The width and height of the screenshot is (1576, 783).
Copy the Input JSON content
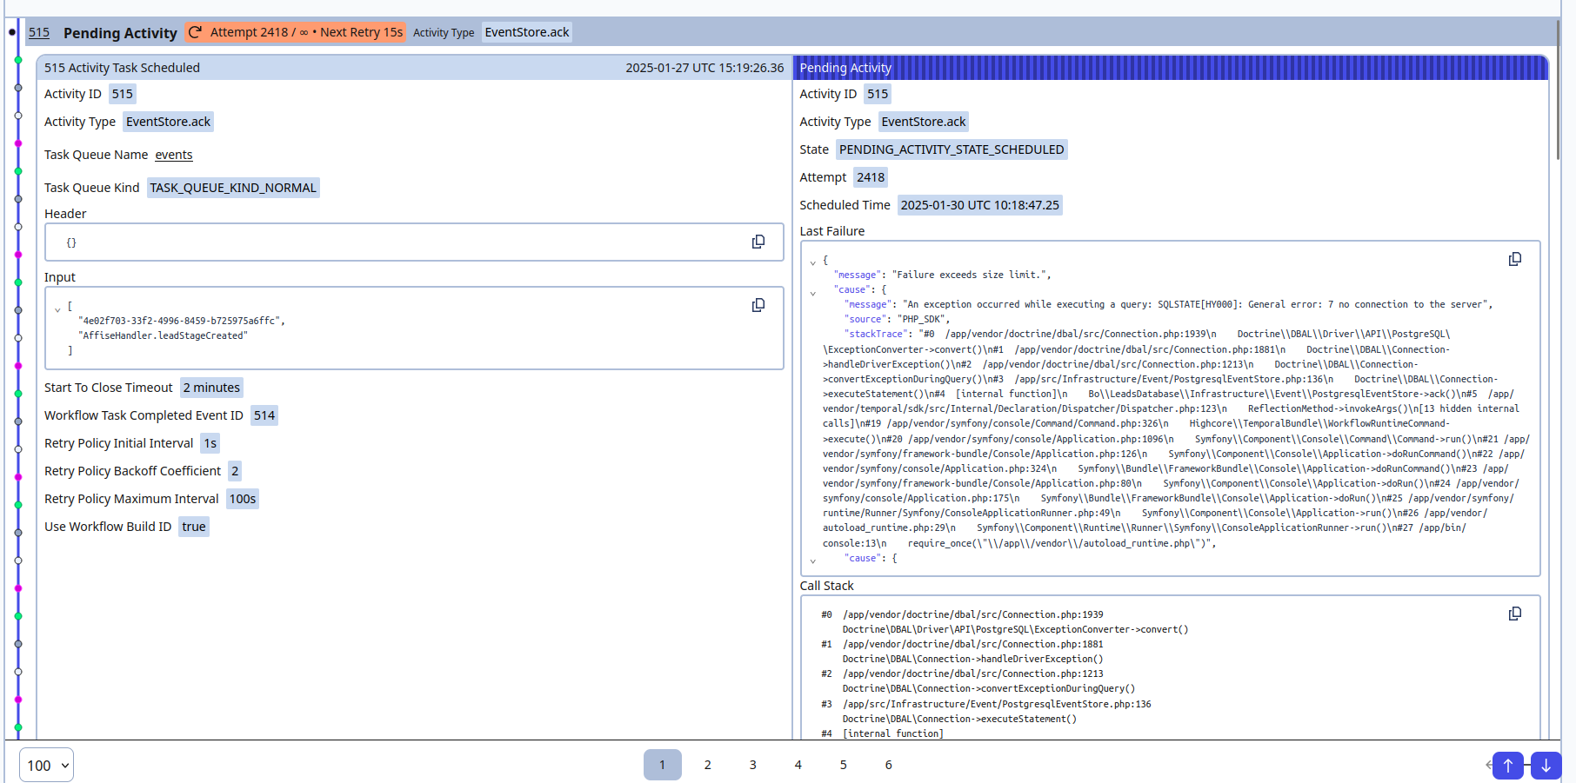click(758, 305)
